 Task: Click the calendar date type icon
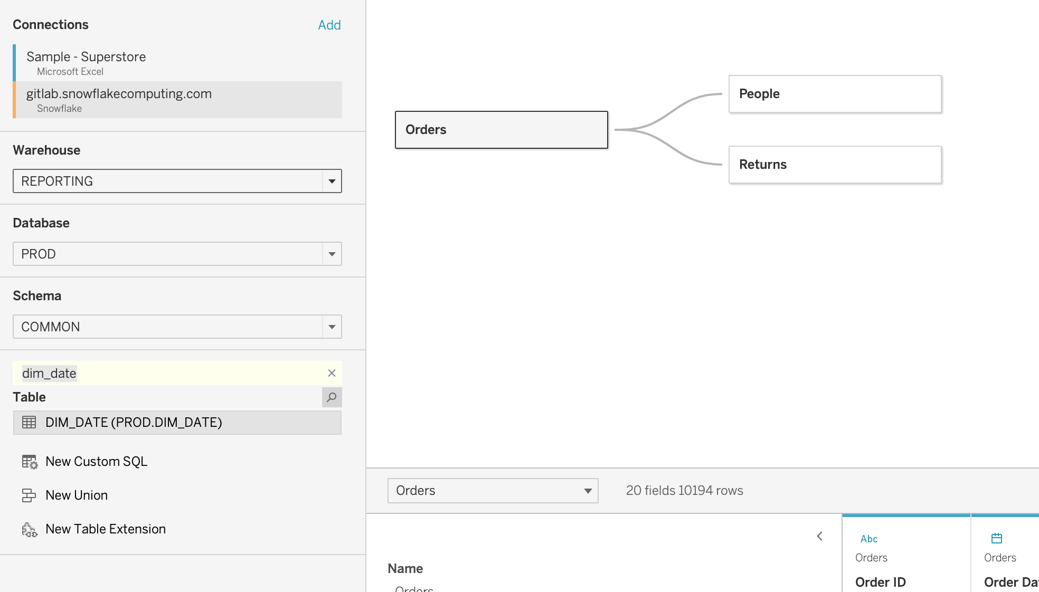[x=997, y=538]
